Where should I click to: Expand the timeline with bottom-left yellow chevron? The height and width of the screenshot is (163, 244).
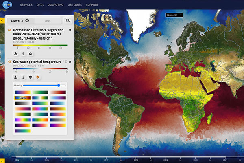click(x=2, y=160)
